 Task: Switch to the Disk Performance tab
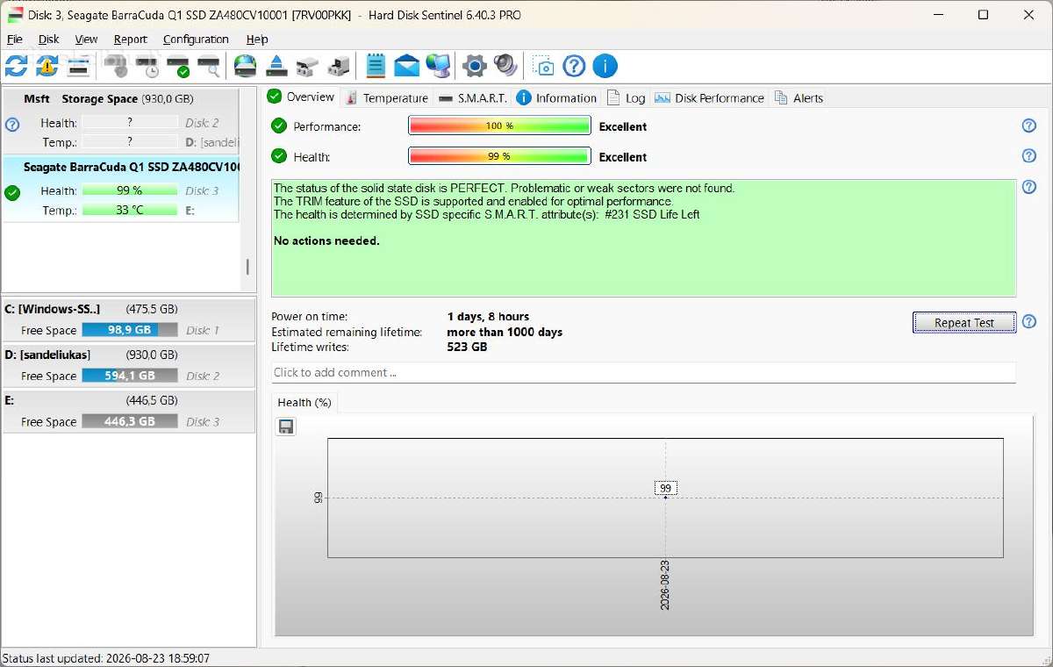(710, 98)
